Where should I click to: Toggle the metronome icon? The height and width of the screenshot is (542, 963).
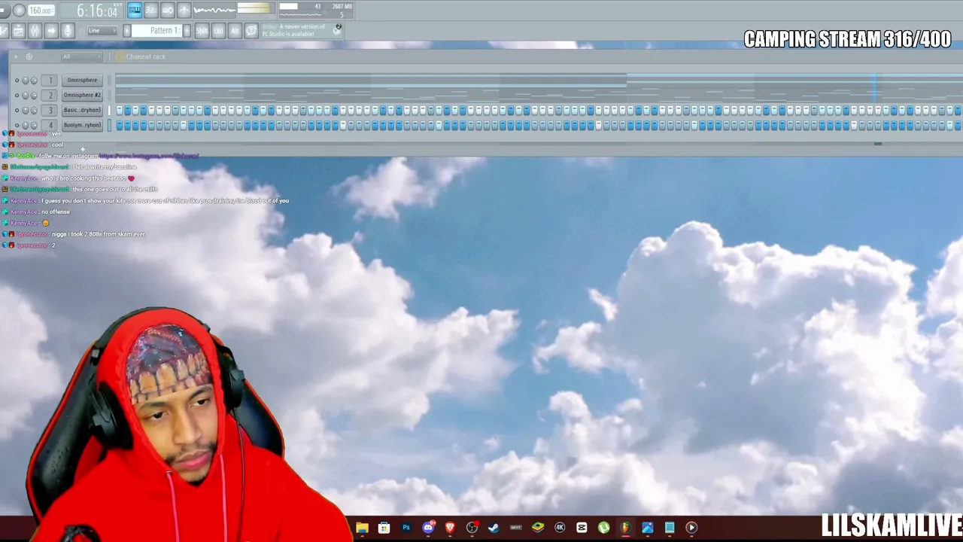pyautogui.click(x=183, y=10)
